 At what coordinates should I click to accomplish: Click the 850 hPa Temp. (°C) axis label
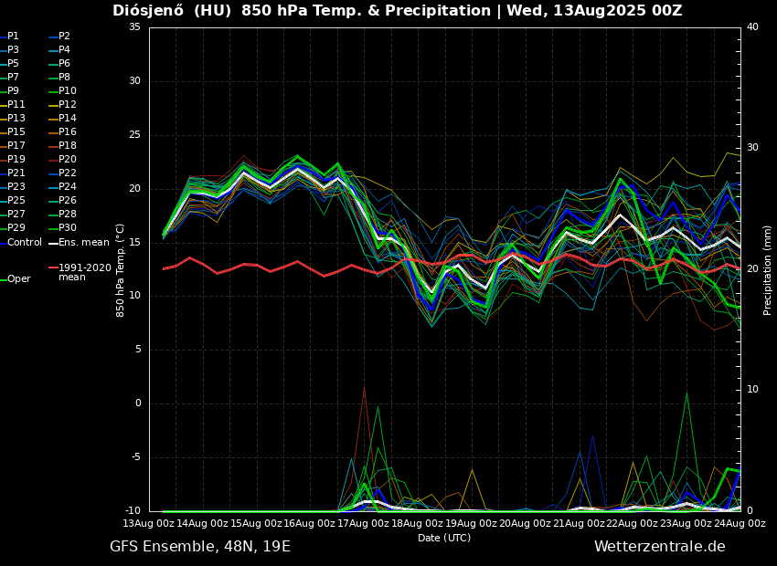(x=121, y=269)
